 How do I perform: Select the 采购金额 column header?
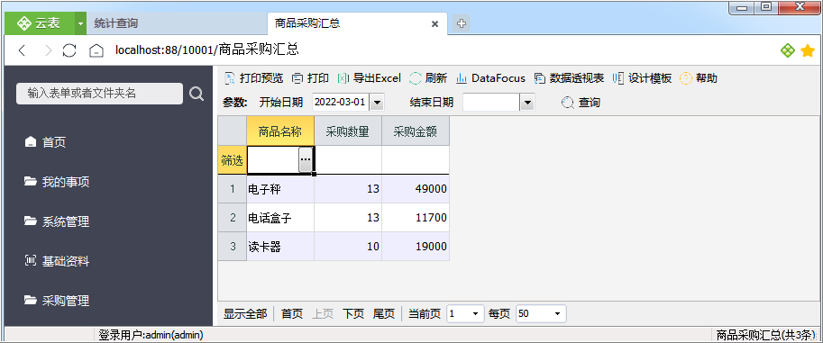coord(416,131)
